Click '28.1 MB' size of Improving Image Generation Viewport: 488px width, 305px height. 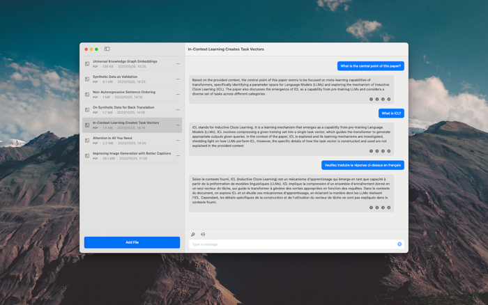tap(109, 159)
